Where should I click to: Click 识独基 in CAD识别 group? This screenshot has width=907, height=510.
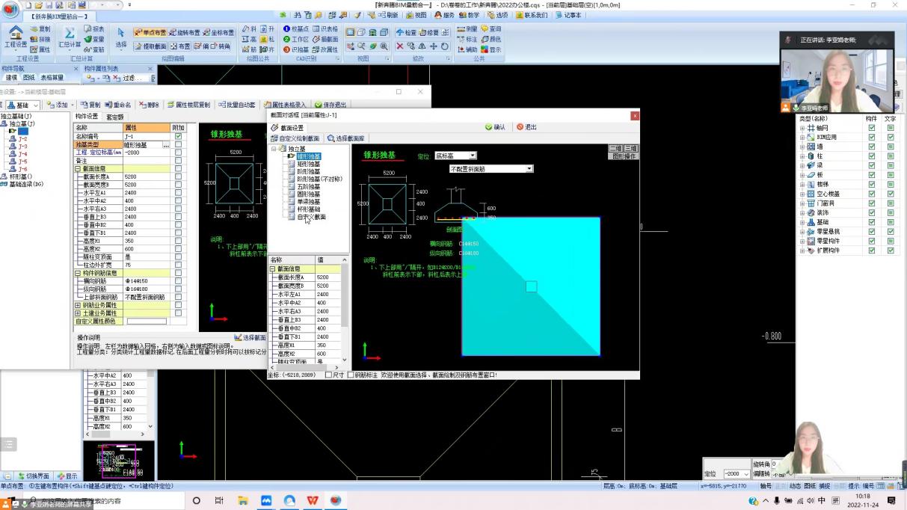(x=296, y=49)
